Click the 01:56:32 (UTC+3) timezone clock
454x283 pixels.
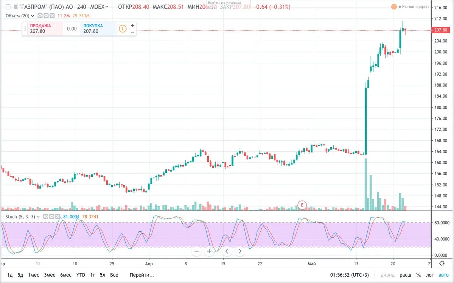pos(350,275)
